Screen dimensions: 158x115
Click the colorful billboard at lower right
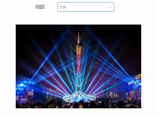coord(132,94)
